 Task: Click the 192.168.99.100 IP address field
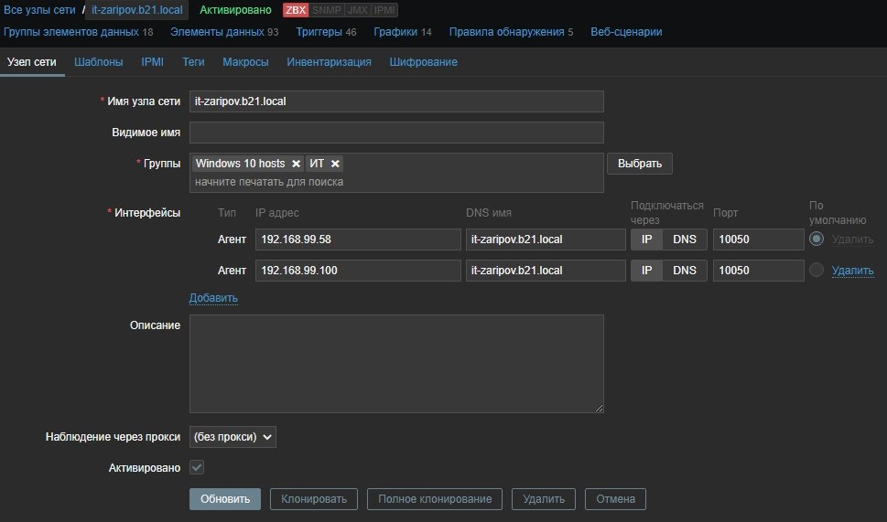point(358,271)
